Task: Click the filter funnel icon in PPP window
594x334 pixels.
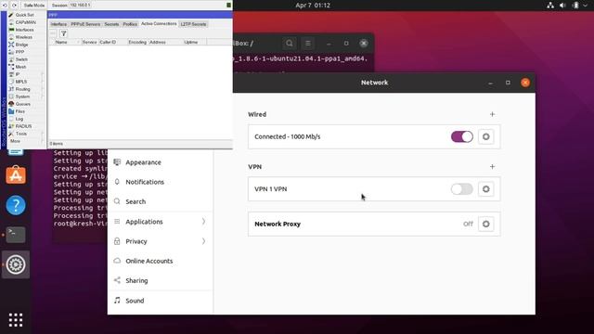Action: (64, 33)
